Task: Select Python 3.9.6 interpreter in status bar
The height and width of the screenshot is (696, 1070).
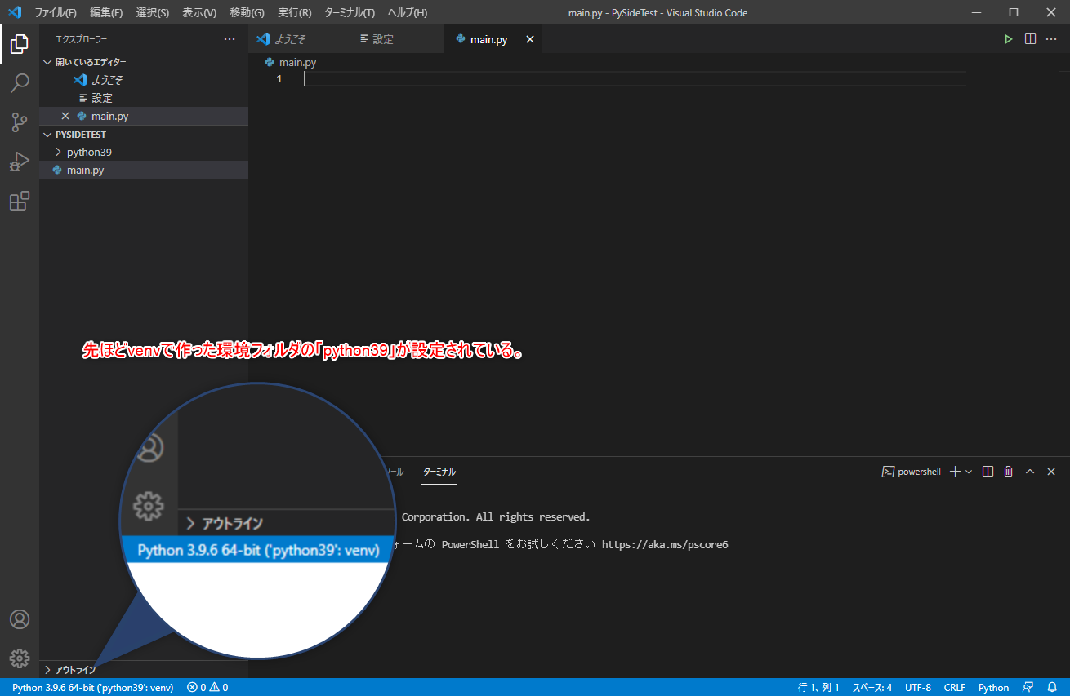Action: pos(92,687)
